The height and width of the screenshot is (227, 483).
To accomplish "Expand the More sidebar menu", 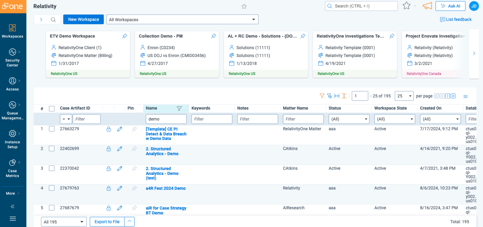I will (x=13, y=193).
